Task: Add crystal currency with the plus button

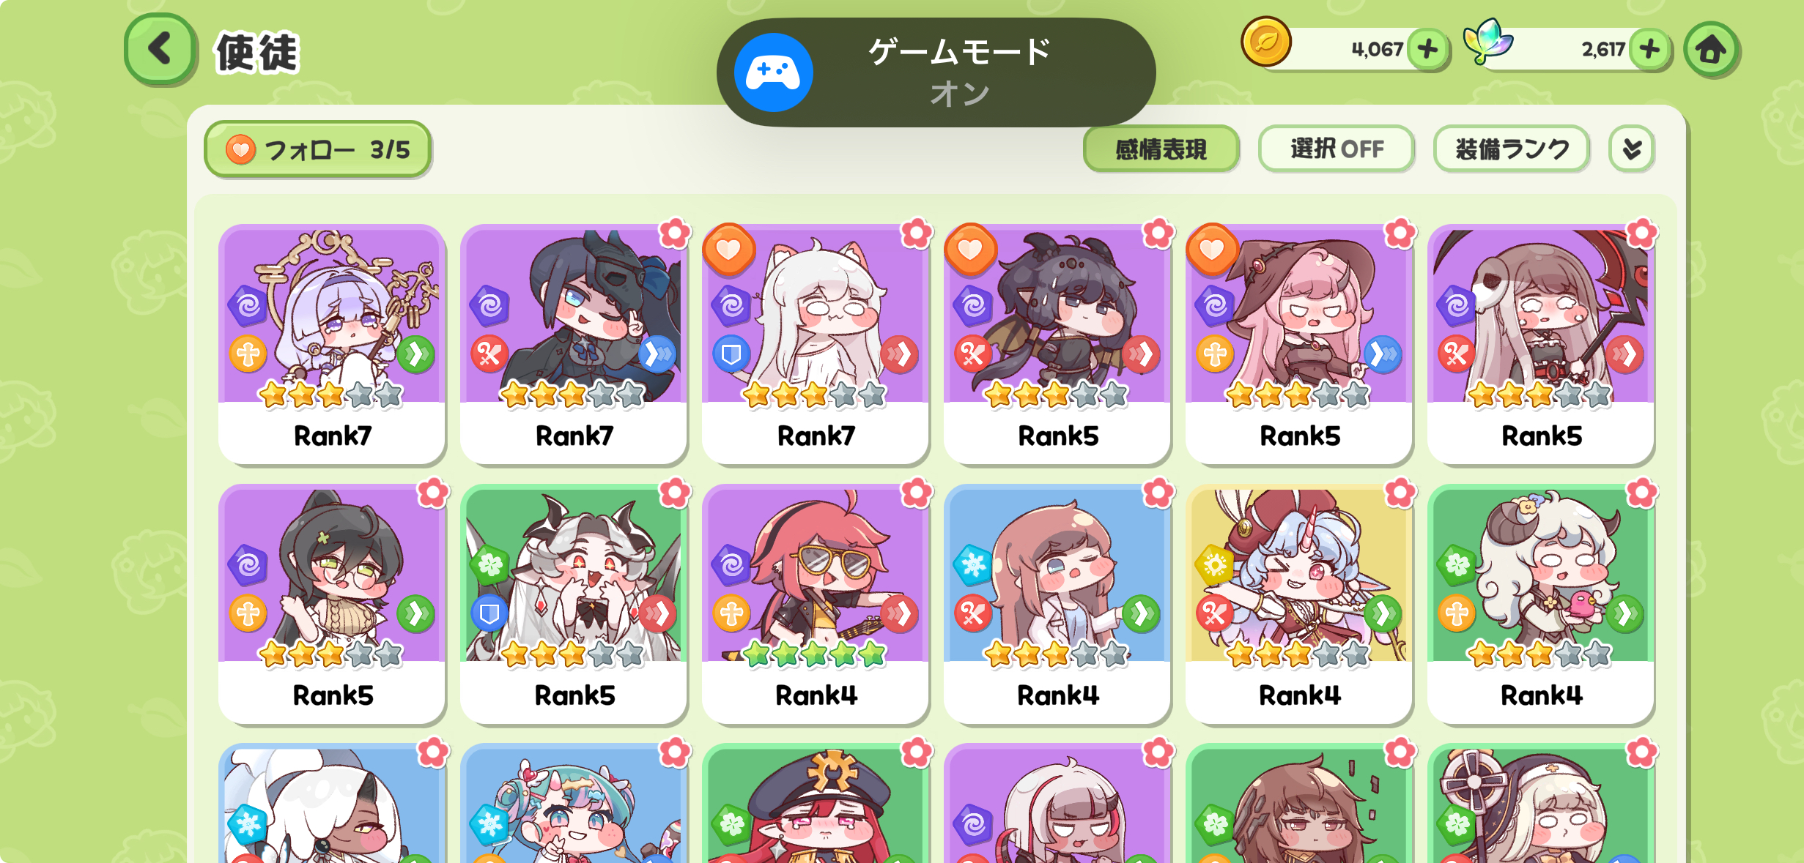Action: click(1650, 50)
